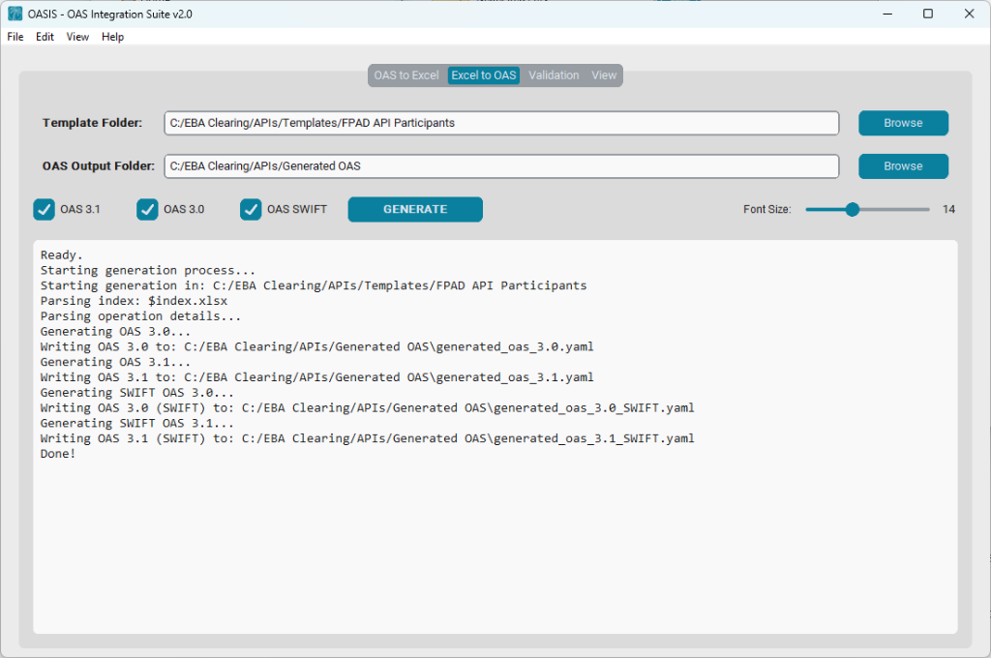Adjust the Font Size slider
This screenshot has height=658, width=991.
[851, 209]
